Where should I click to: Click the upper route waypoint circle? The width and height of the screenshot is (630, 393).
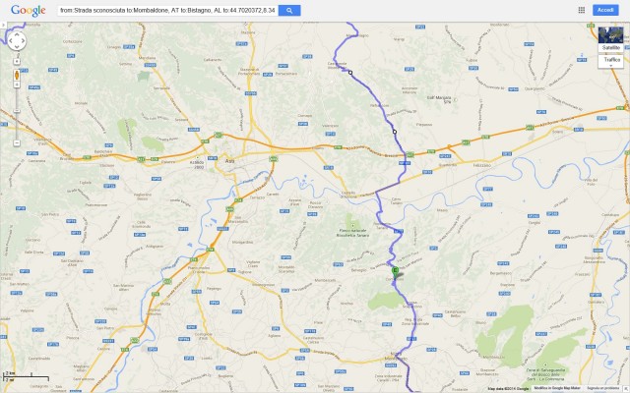pos(350,73)
